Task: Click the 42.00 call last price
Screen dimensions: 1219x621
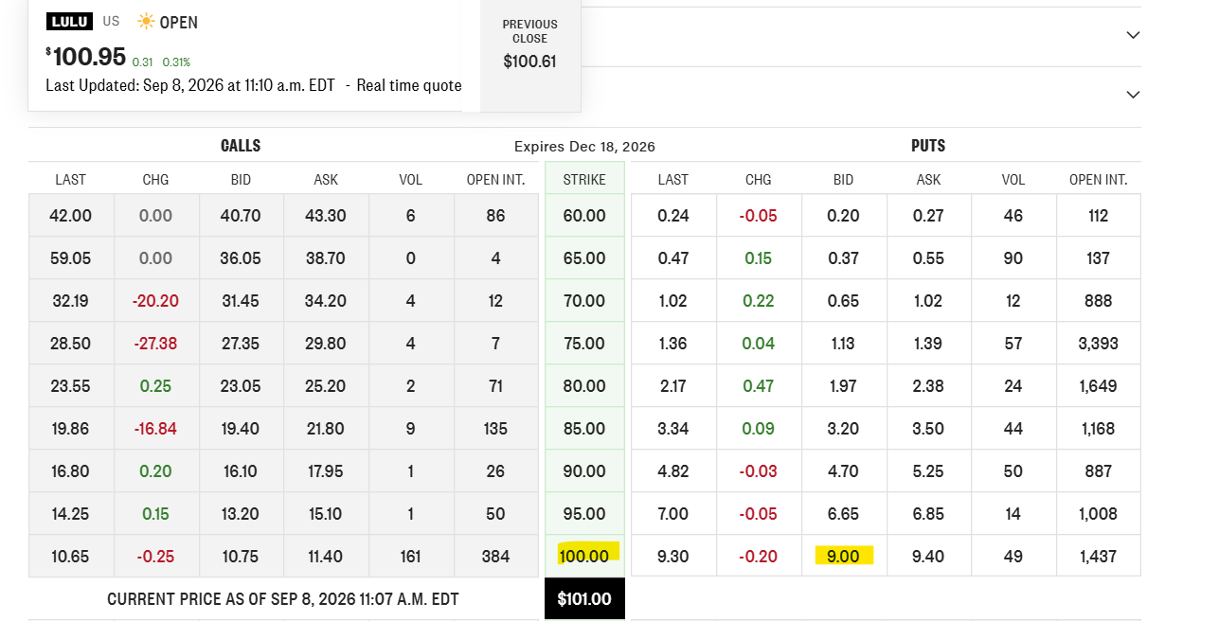Action: (x=70, y=216)
